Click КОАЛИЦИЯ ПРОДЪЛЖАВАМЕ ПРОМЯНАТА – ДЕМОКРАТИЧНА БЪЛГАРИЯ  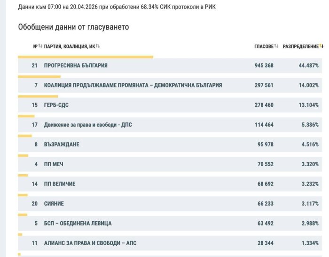pyautogui.click(x=133, y=85)
